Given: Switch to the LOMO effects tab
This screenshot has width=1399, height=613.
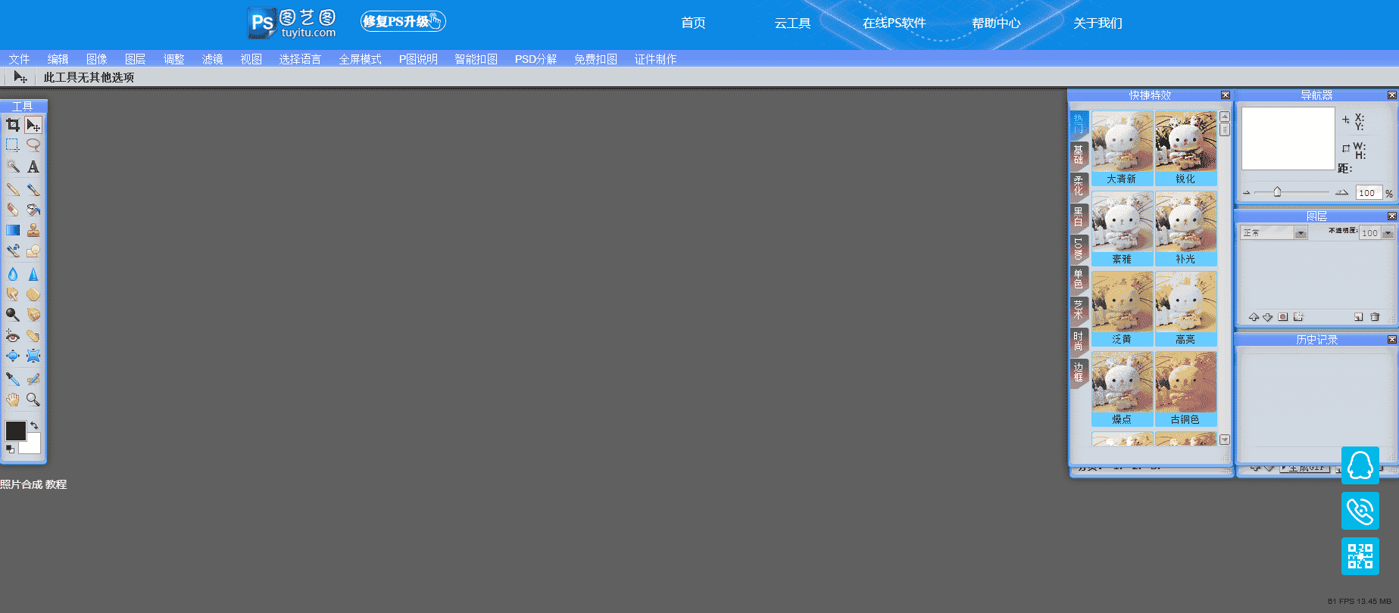Looking at the screenshot, I should [x=1079, y=248].
